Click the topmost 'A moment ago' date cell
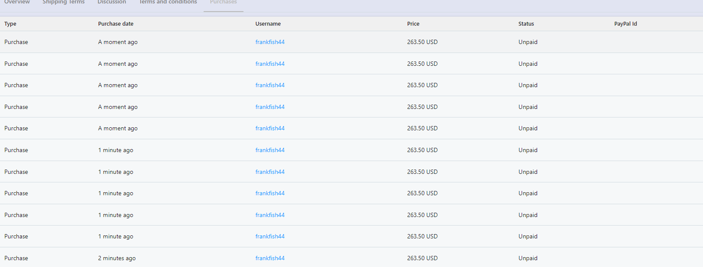The width and height of the screenshot is (703, 267). tap(118, 42)
